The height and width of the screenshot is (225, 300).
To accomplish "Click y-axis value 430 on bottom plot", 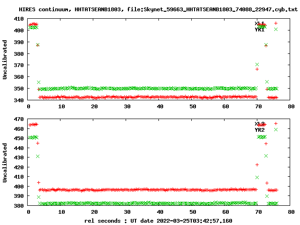I will coord(19,157).
